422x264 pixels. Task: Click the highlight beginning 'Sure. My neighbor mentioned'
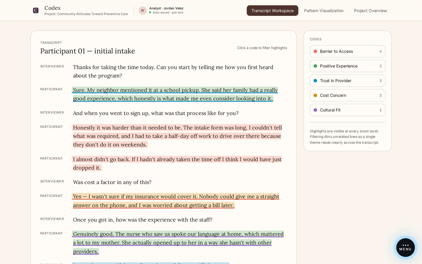[x=175, y=94]
